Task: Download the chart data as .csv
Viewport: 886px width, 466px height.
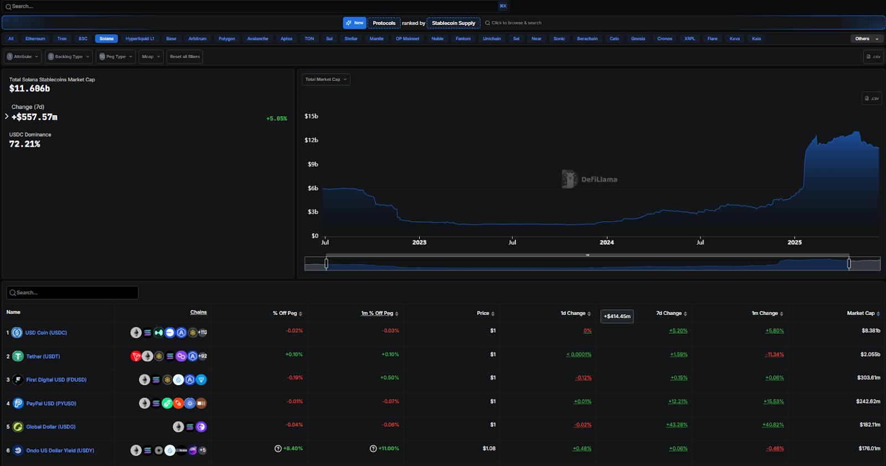Action: (x=872, y=99)
